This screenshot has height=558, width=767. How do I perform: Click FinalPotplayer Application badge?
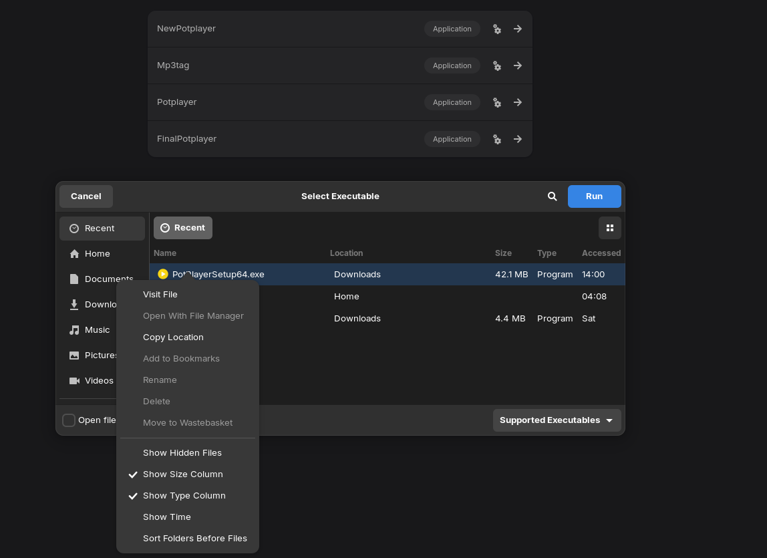pos(452,139)
